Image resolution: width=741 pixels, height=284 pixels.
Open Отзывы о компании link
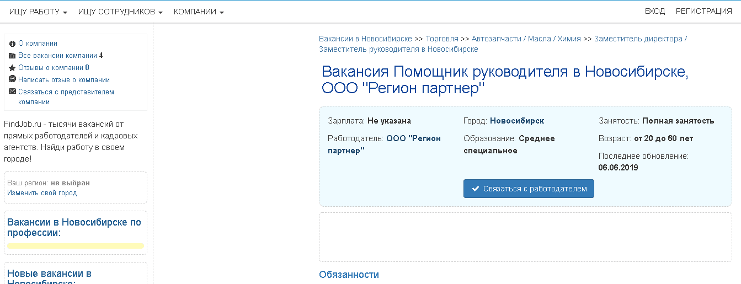(x=54, y=68)
